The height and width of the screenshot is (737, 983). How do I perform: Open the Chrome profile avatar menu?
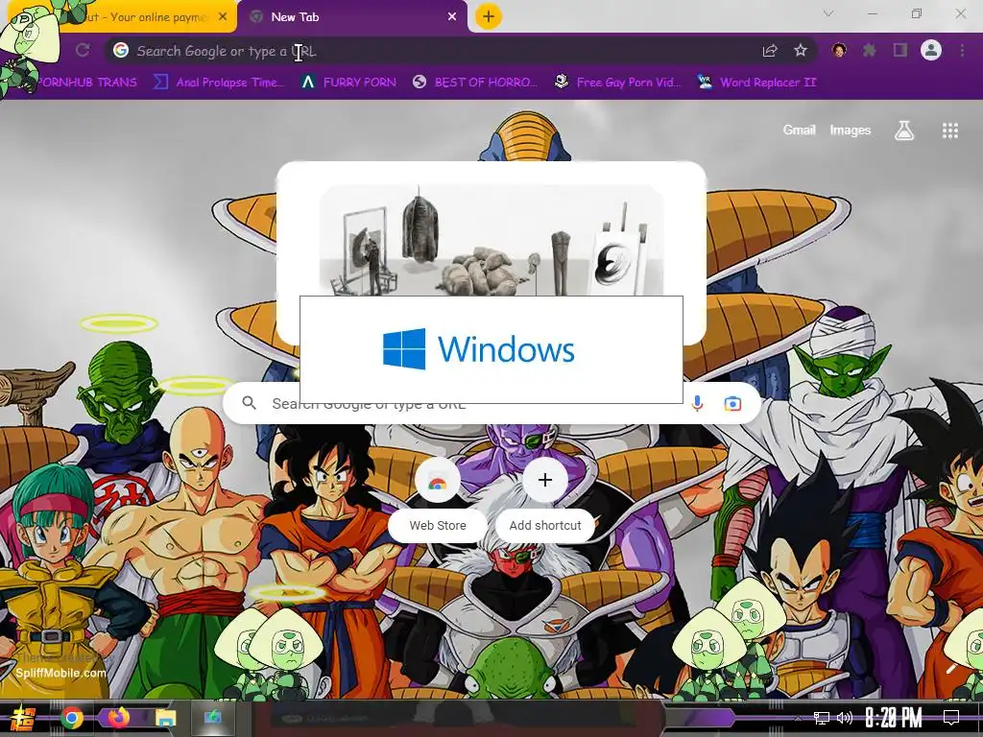pos(931,50)
